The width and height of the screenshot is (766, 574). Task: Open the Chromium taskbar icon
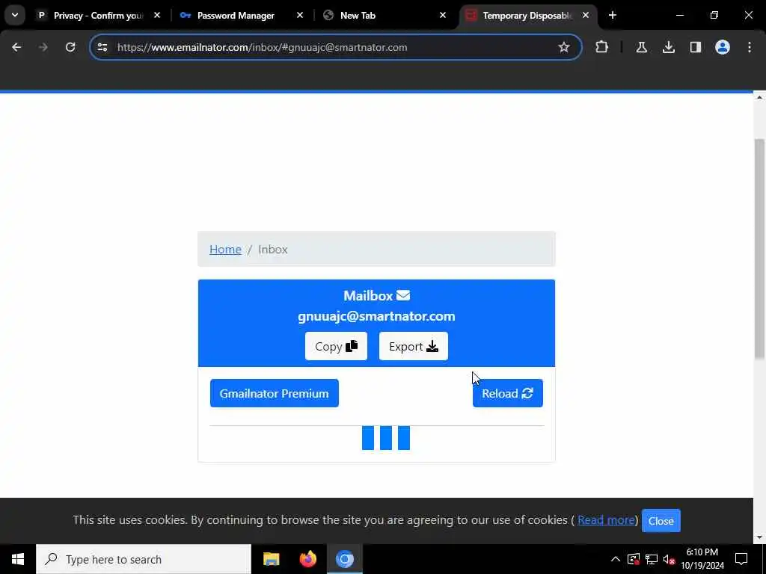[x=344, y=559]
